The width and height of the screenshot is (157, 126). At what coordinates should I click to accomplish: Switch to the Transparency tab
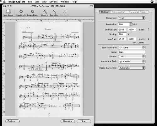[x=119, y=12]
